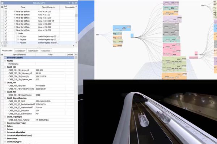Screen dimensions: 217x144
Task: Toggle Activa checkbox for Cota +158.000 level
Action: coord(6,24)
